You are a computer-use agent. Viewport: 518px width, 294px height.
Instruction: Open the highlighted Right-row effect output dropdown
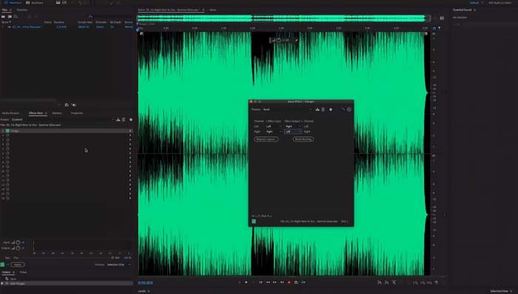click(x=293, y=132)
